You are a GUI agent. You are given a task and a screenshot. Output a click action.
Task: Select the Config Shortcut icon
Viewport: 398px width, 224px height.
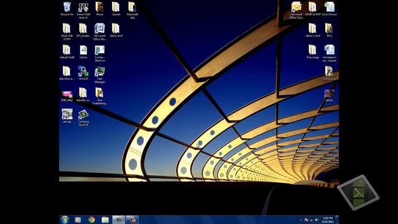pyautogui.click(x=99, y=54)
